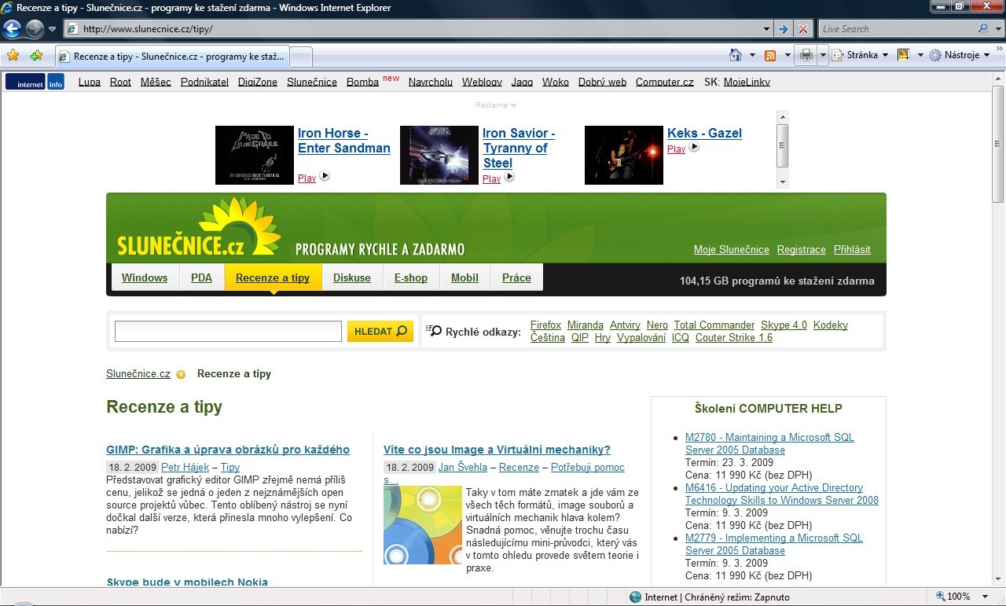1006x606 pixels.
Task: Click the Refresh page icon
Action: (x=784, y=29)
